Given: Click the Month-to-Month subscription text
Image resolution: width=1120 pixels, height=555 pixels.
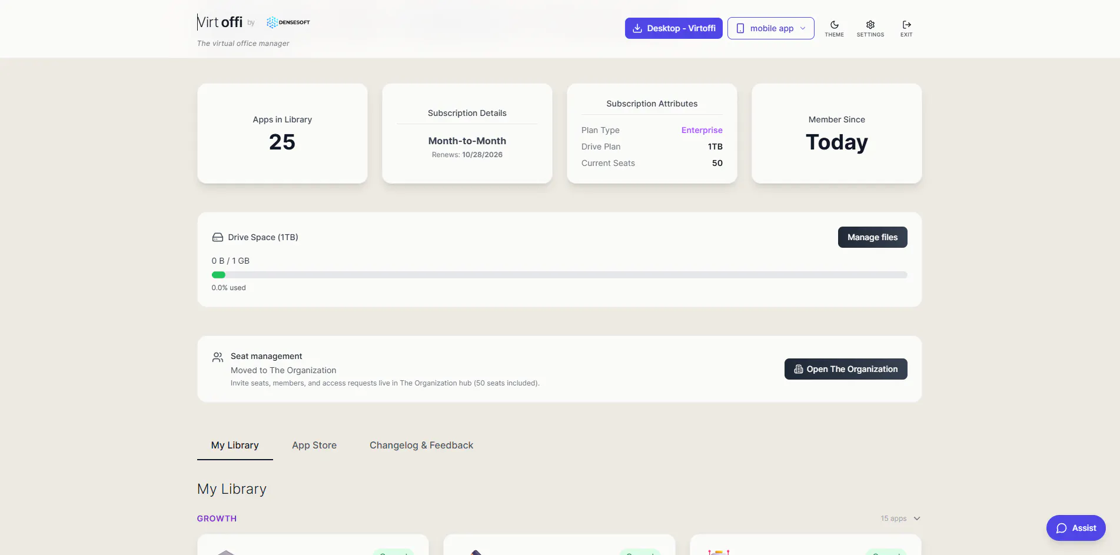Looking at the screenshot, I should (x=467, y=141).
